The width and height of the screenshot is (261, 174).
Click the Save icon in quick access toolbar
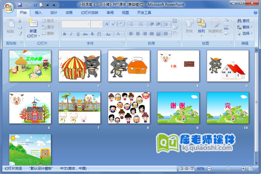tap(20, 4)
